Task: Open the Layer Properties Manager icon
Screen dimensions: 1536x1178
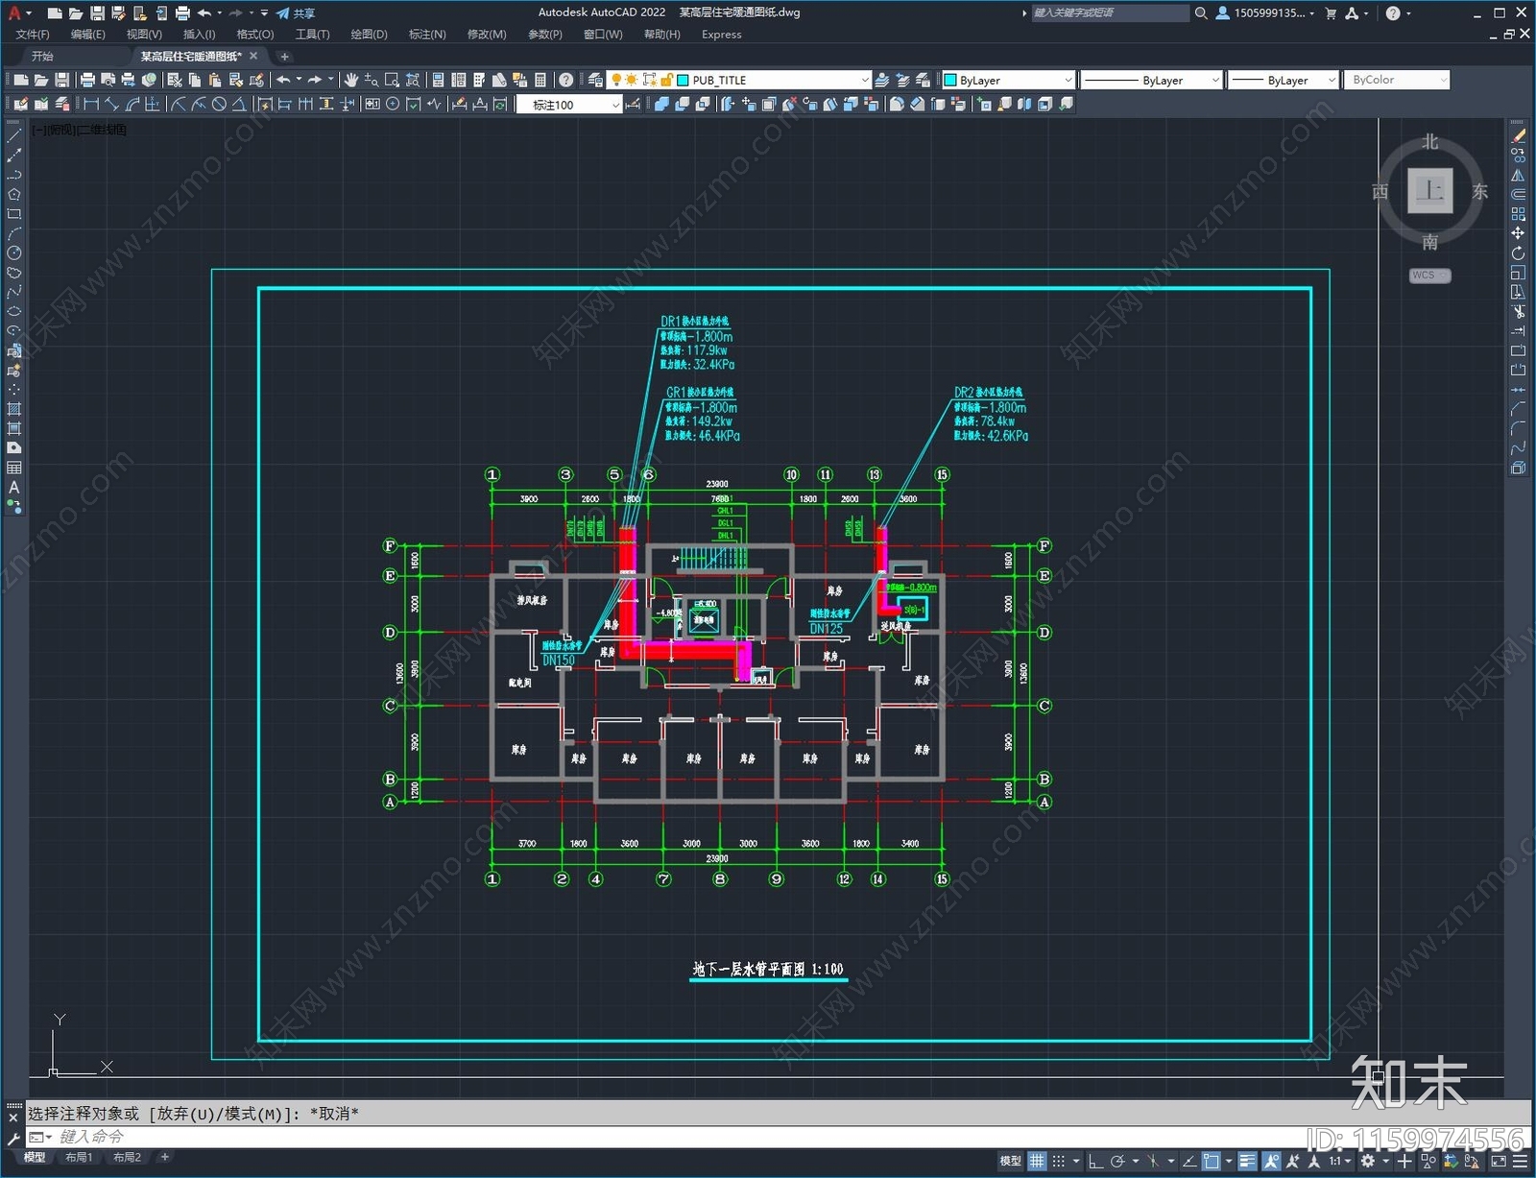Action: click(x=595, y=80)
